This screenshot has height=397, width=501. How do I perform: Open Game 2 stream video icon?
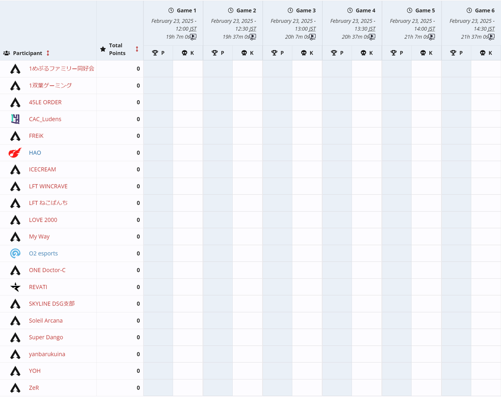[x=253, y=37]
